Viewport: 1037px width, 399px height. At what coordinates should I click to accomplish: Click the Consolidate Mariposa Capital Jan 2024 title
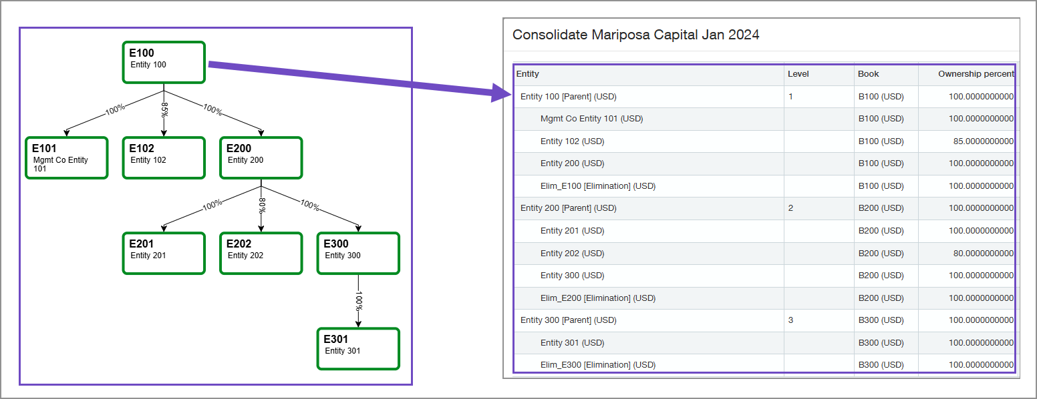coord(636,34)
